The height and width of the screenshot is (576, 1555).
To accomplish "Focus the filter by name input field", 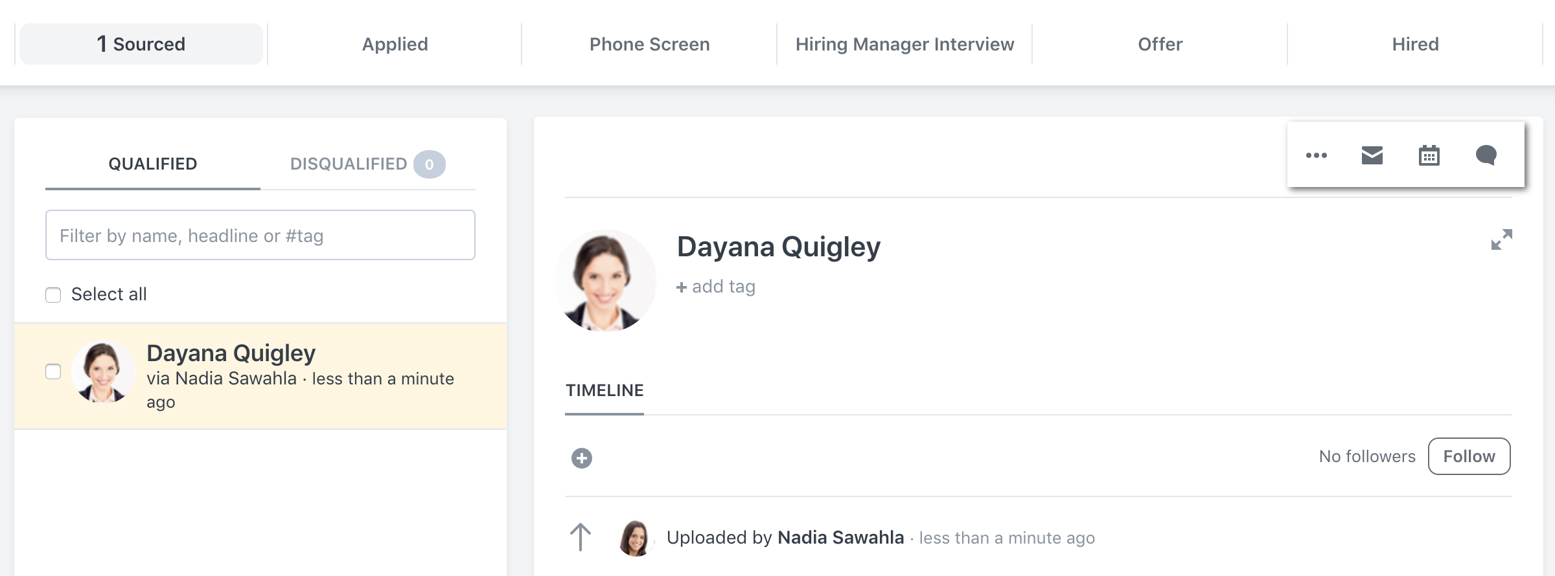I will [x=260, y=235].
